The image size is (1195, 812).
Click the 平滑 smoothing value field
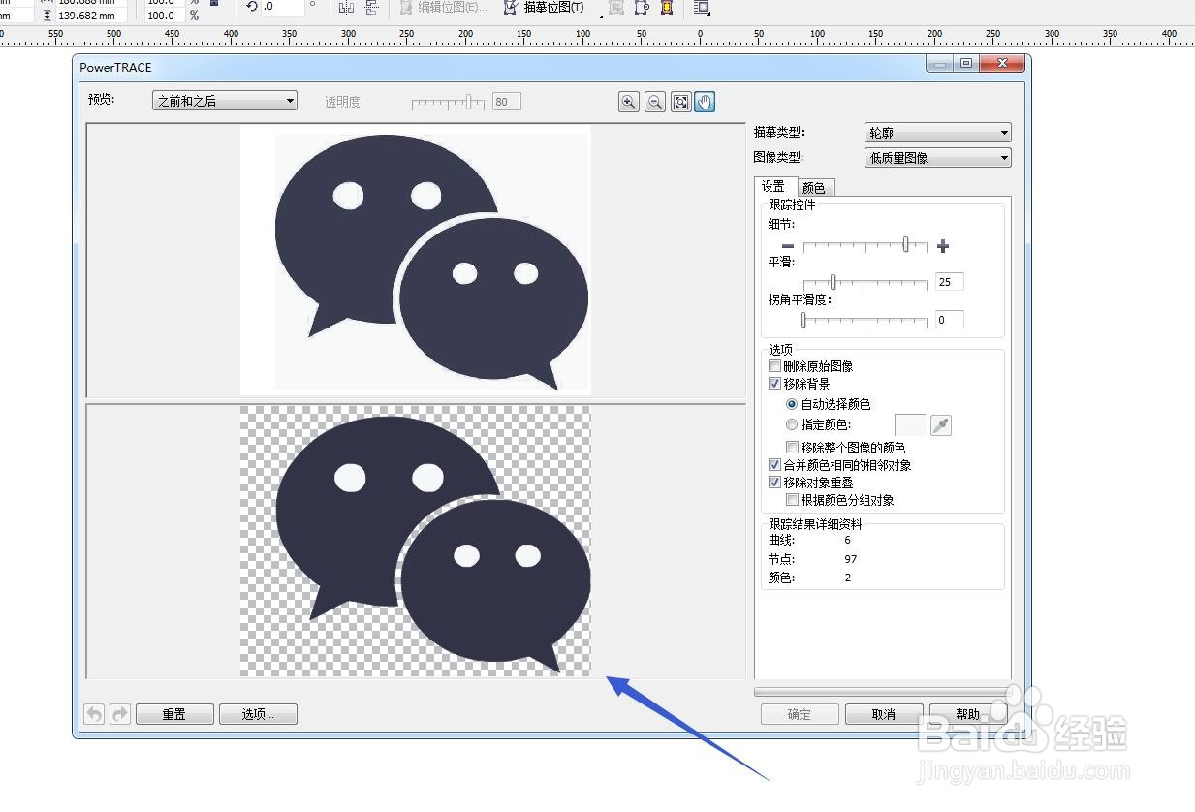coord(948,281)
